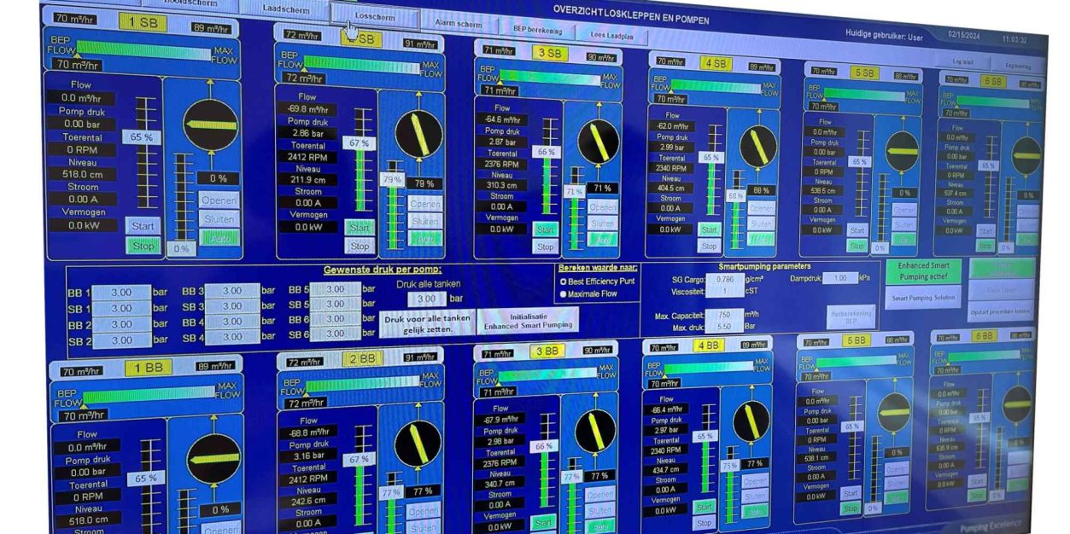Click Initialisatie Enhanced Smart Pumping button
This screenshot has width=1070, height=534.
pyautogui.click(x=528, y=321)
